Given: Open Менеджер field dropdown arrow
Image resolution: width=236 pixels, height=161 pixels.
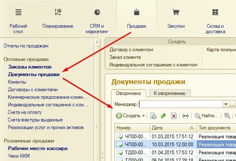Looking at the screenshot, I should (226, 104).
